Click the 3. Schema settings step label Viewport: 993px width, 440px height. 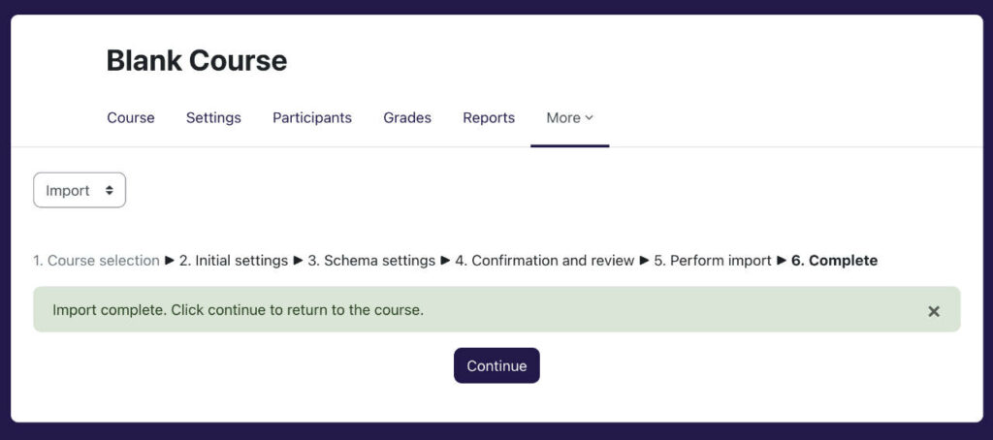pyautogui.click(x=371, y=261)
